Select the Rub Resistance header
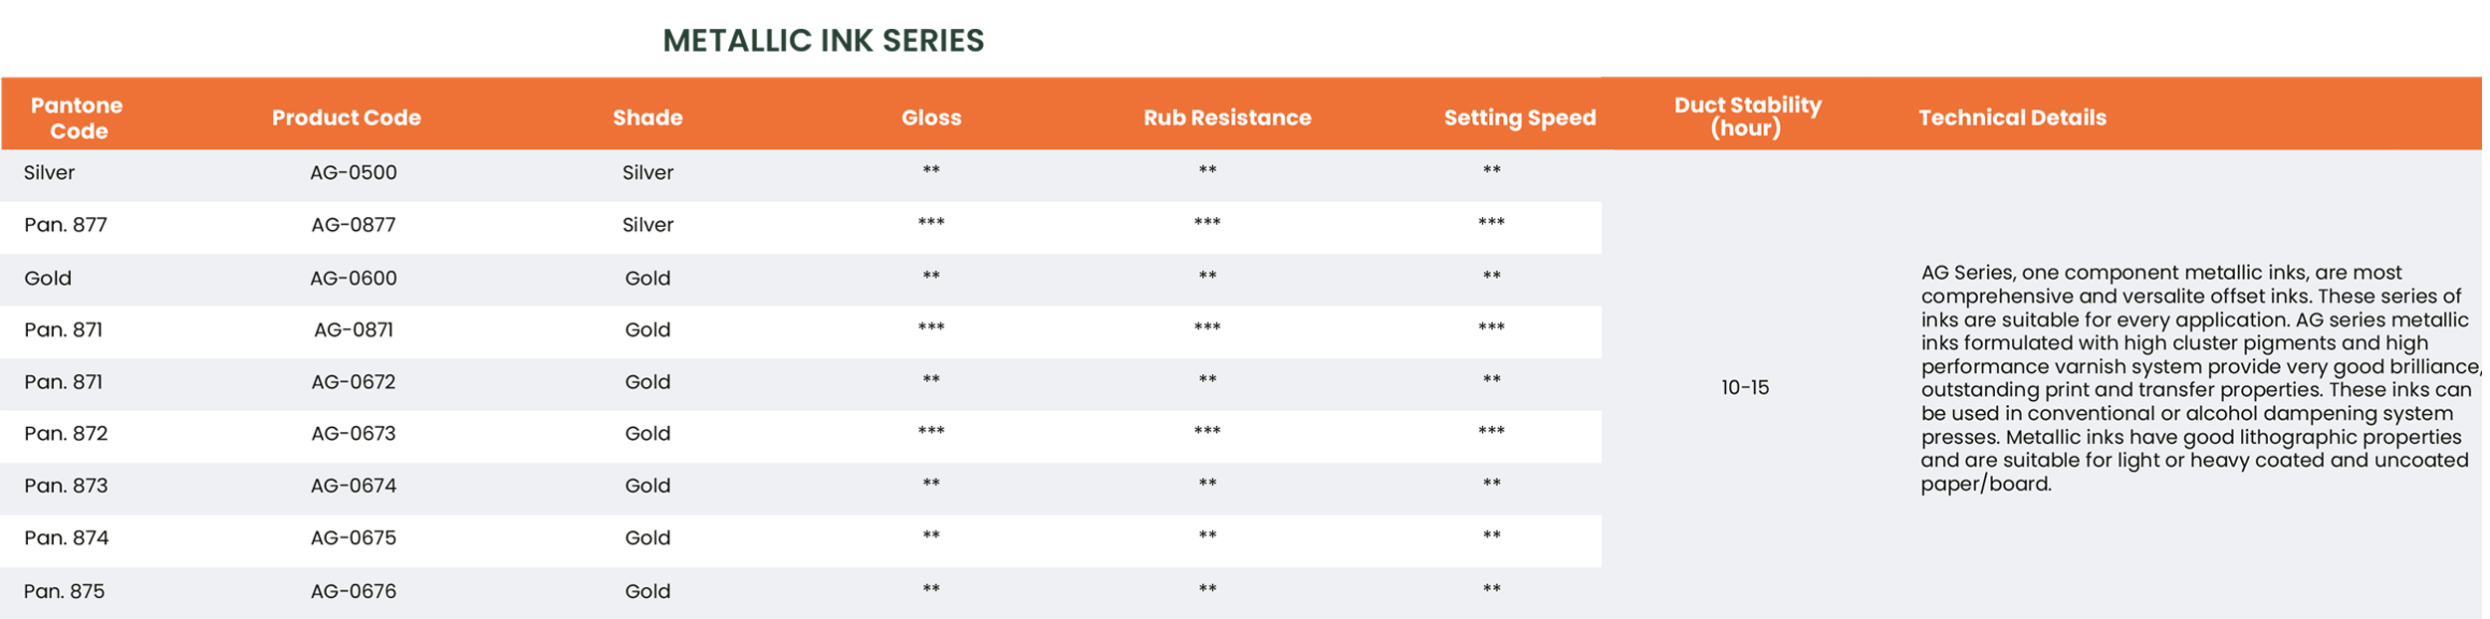Image resolution: width=2490 pixels, height=619 pixels. pyautogui.click(x=1227, y=117)
